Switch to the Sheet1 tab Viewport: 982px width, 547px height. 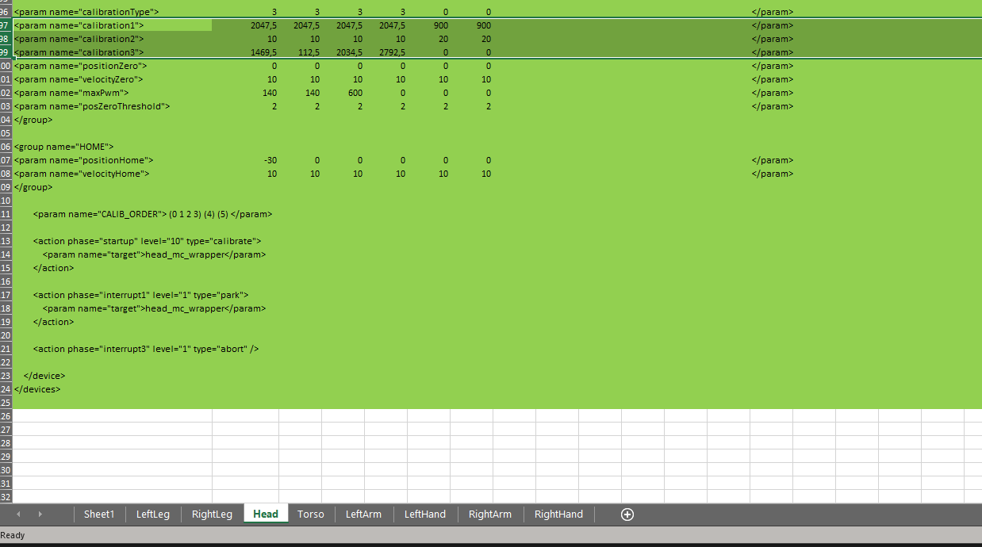click(99, 514)
